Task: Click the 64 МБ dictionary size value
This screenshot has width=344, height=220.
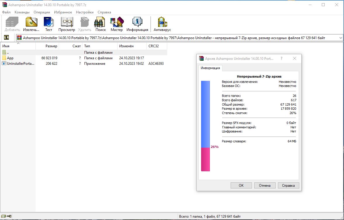Action: click(292, 141)
